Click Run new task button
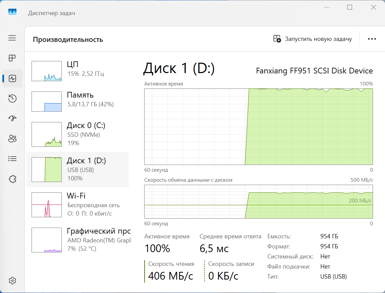The image size is (385, 293). 313,39
